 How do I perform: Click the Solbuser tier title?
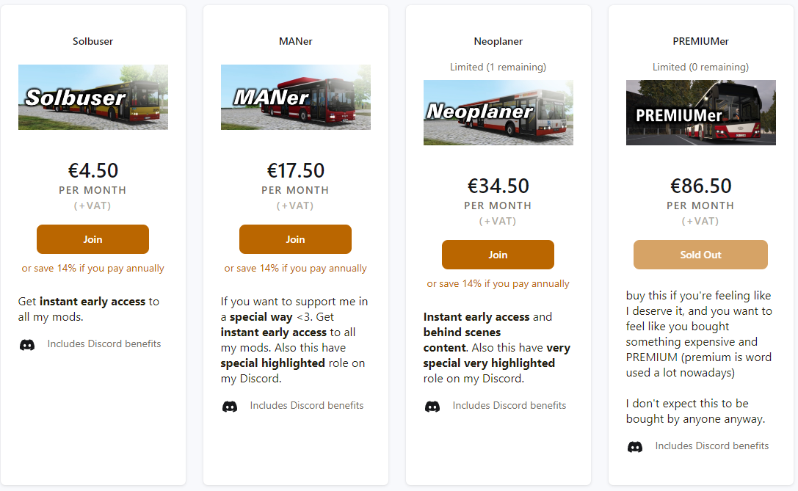point(93,41)
